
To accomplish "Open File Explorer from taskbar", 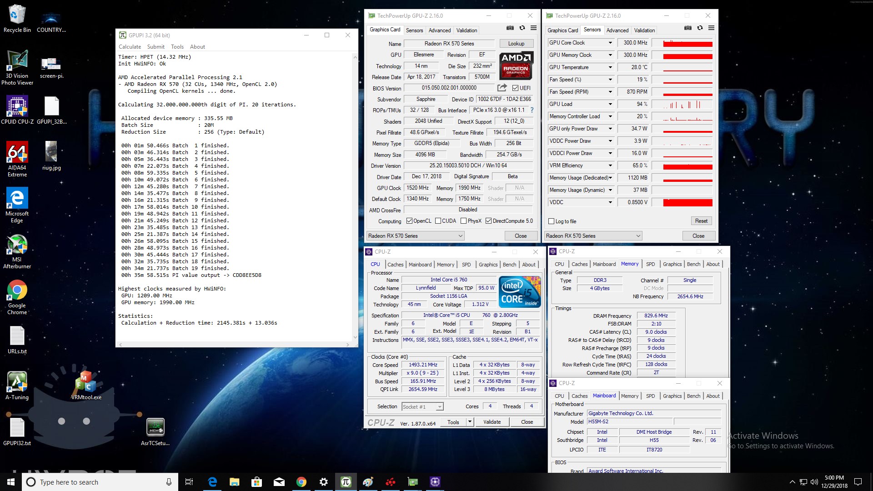I will 235,482.
